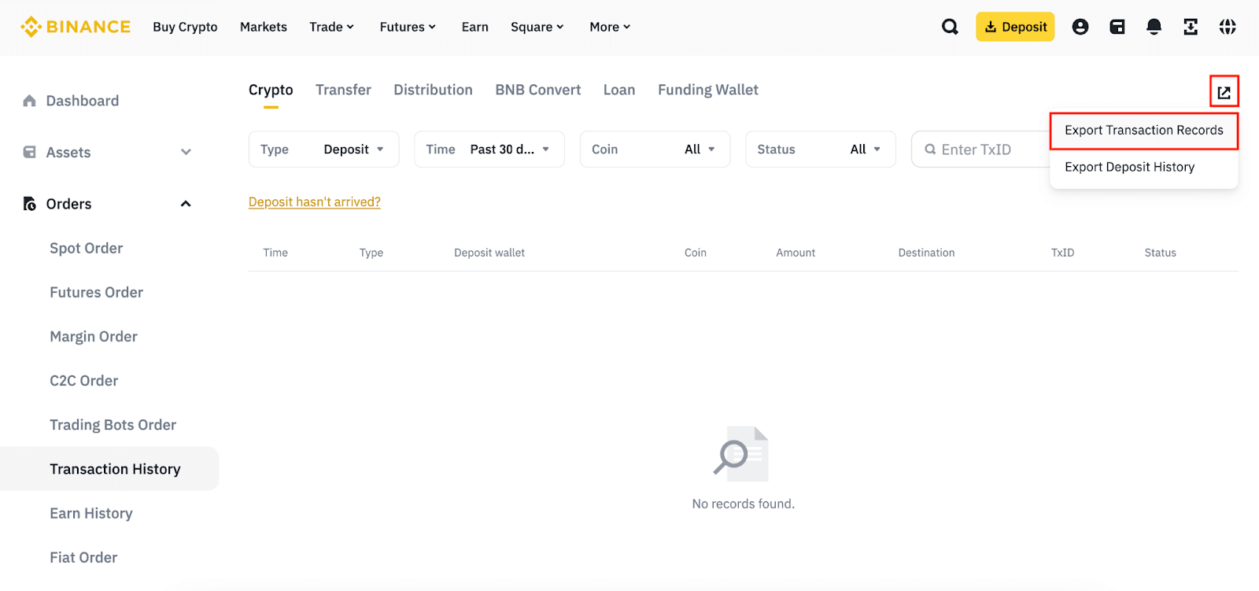
Task: Go to Markets
Action: (x=264, y=27)
